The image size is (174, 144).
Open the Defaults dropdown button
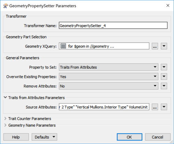pyautogui.click(x=44, y=137)
